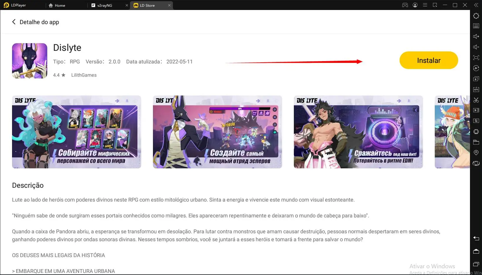Close the LDPlayer window
This screenshot has width=482, height=275.
(465, 5)
